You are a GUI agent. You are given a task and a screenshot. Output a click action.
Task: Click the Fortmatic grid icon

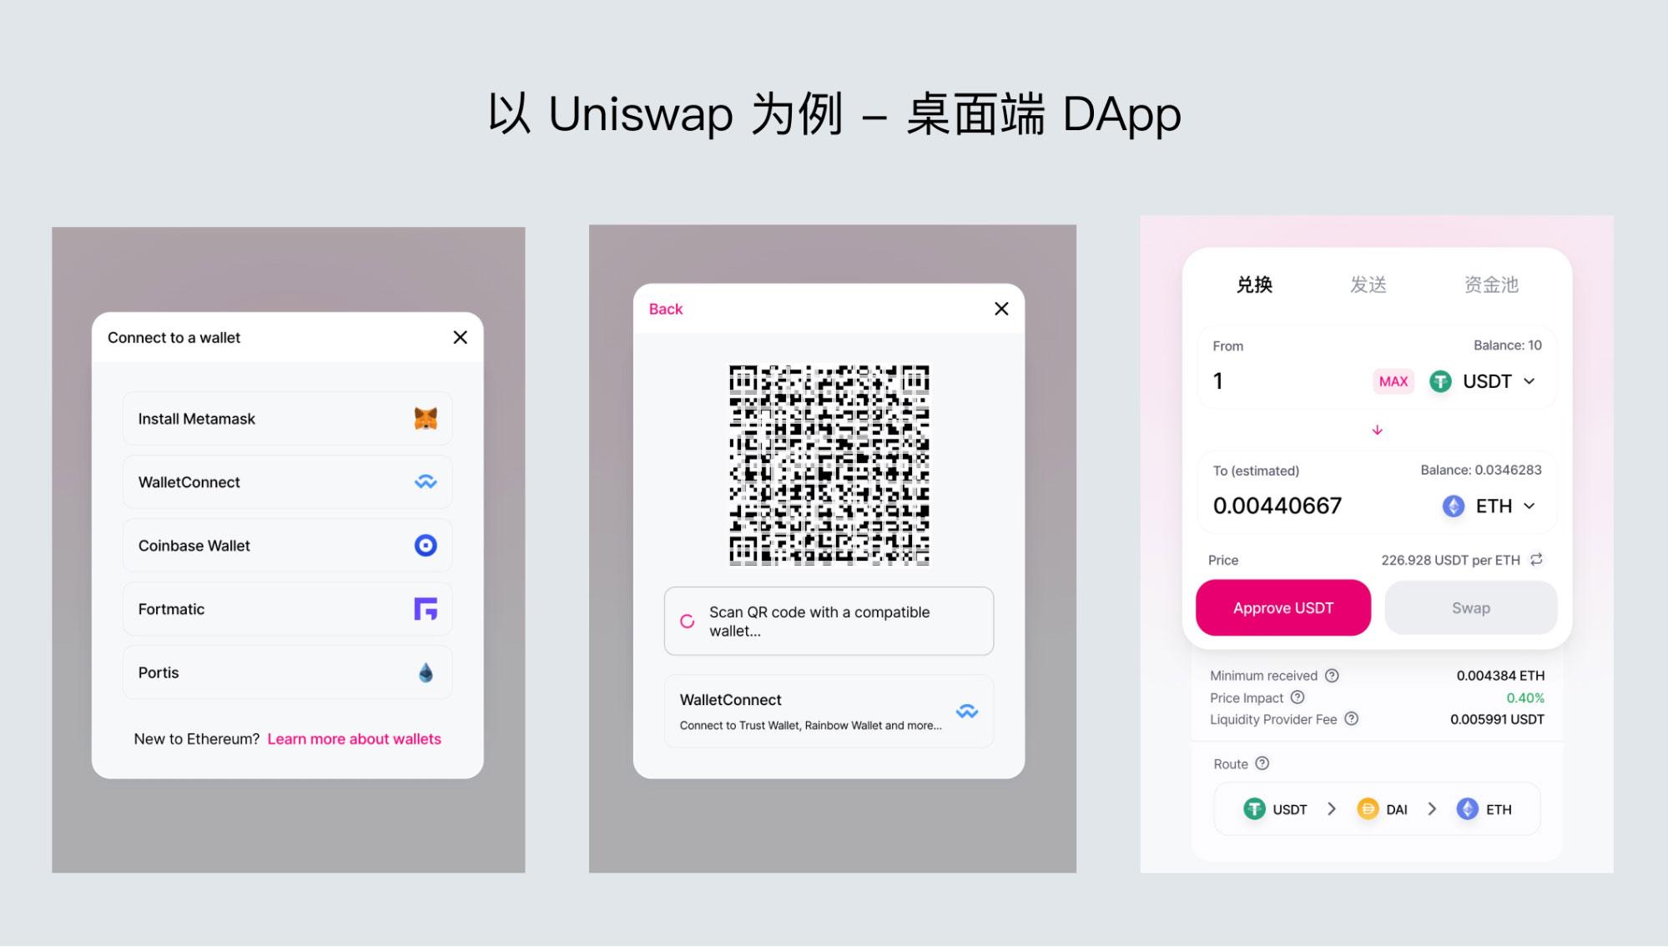tap(426, 608)
